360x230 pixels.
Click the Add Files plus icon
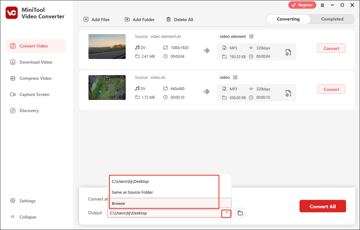86,19
